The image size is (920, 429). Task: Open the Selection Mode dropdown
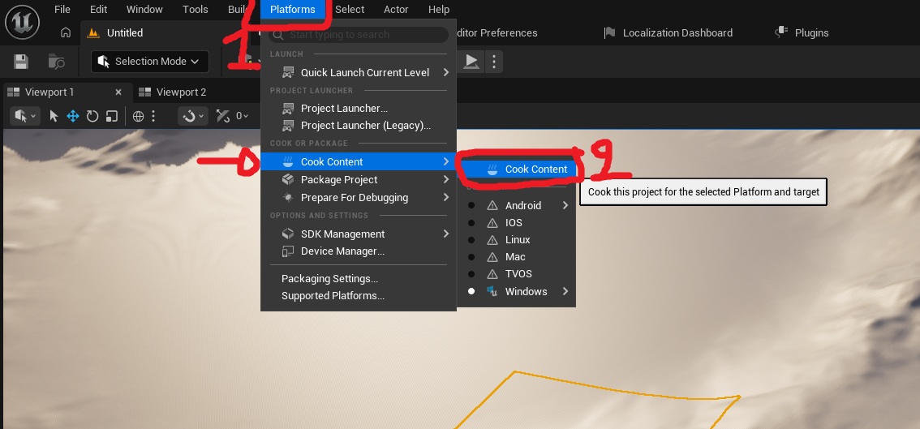[150, 62]
